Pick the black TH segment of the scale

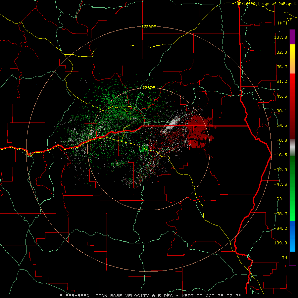(x=292, y=258)
